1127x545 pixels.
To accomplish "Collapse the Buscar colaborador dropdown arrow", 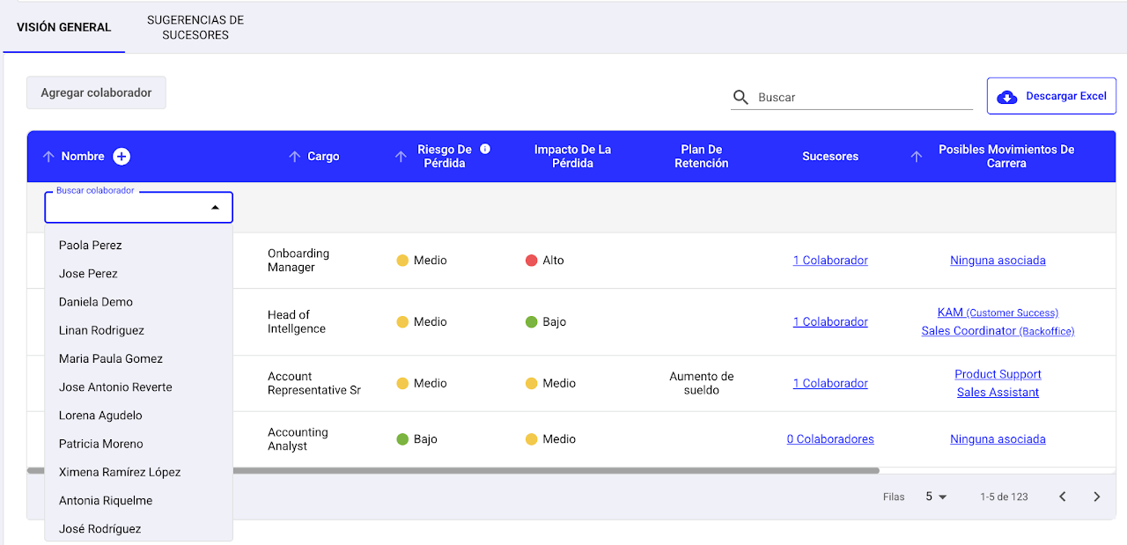I will [x=215, y=208].
